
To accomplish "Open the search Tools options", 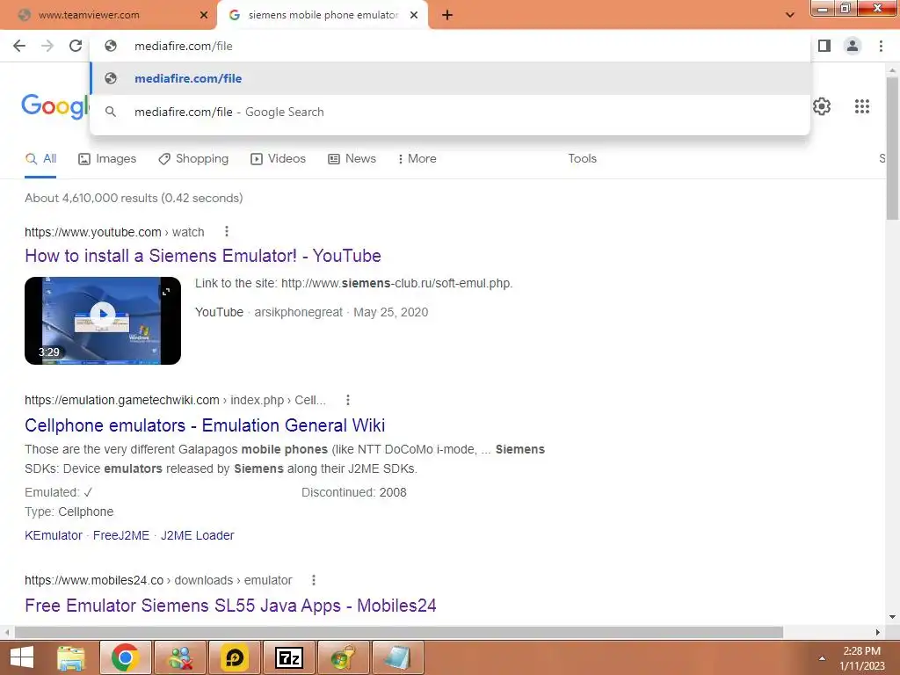I will (582, 159).
